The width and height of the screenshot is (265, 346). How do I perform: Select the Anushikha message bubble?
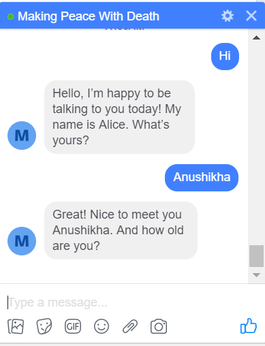(x=202, y=178)
